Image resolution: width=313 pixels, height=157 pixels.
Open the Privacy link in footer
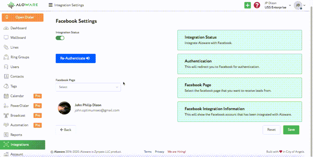tap(159, 152)
